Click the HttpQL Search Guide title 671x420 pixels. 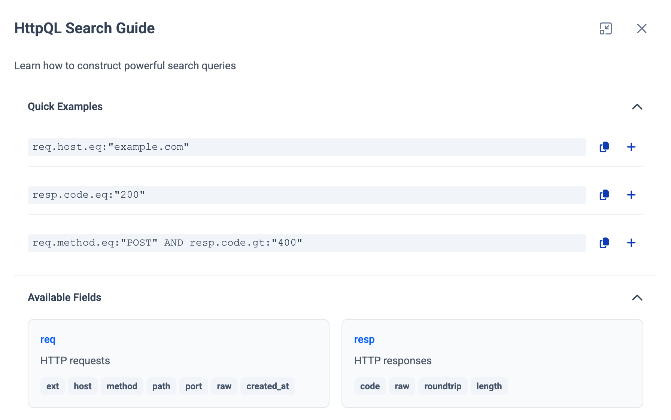pyautogui.click(x=85, y=28)
